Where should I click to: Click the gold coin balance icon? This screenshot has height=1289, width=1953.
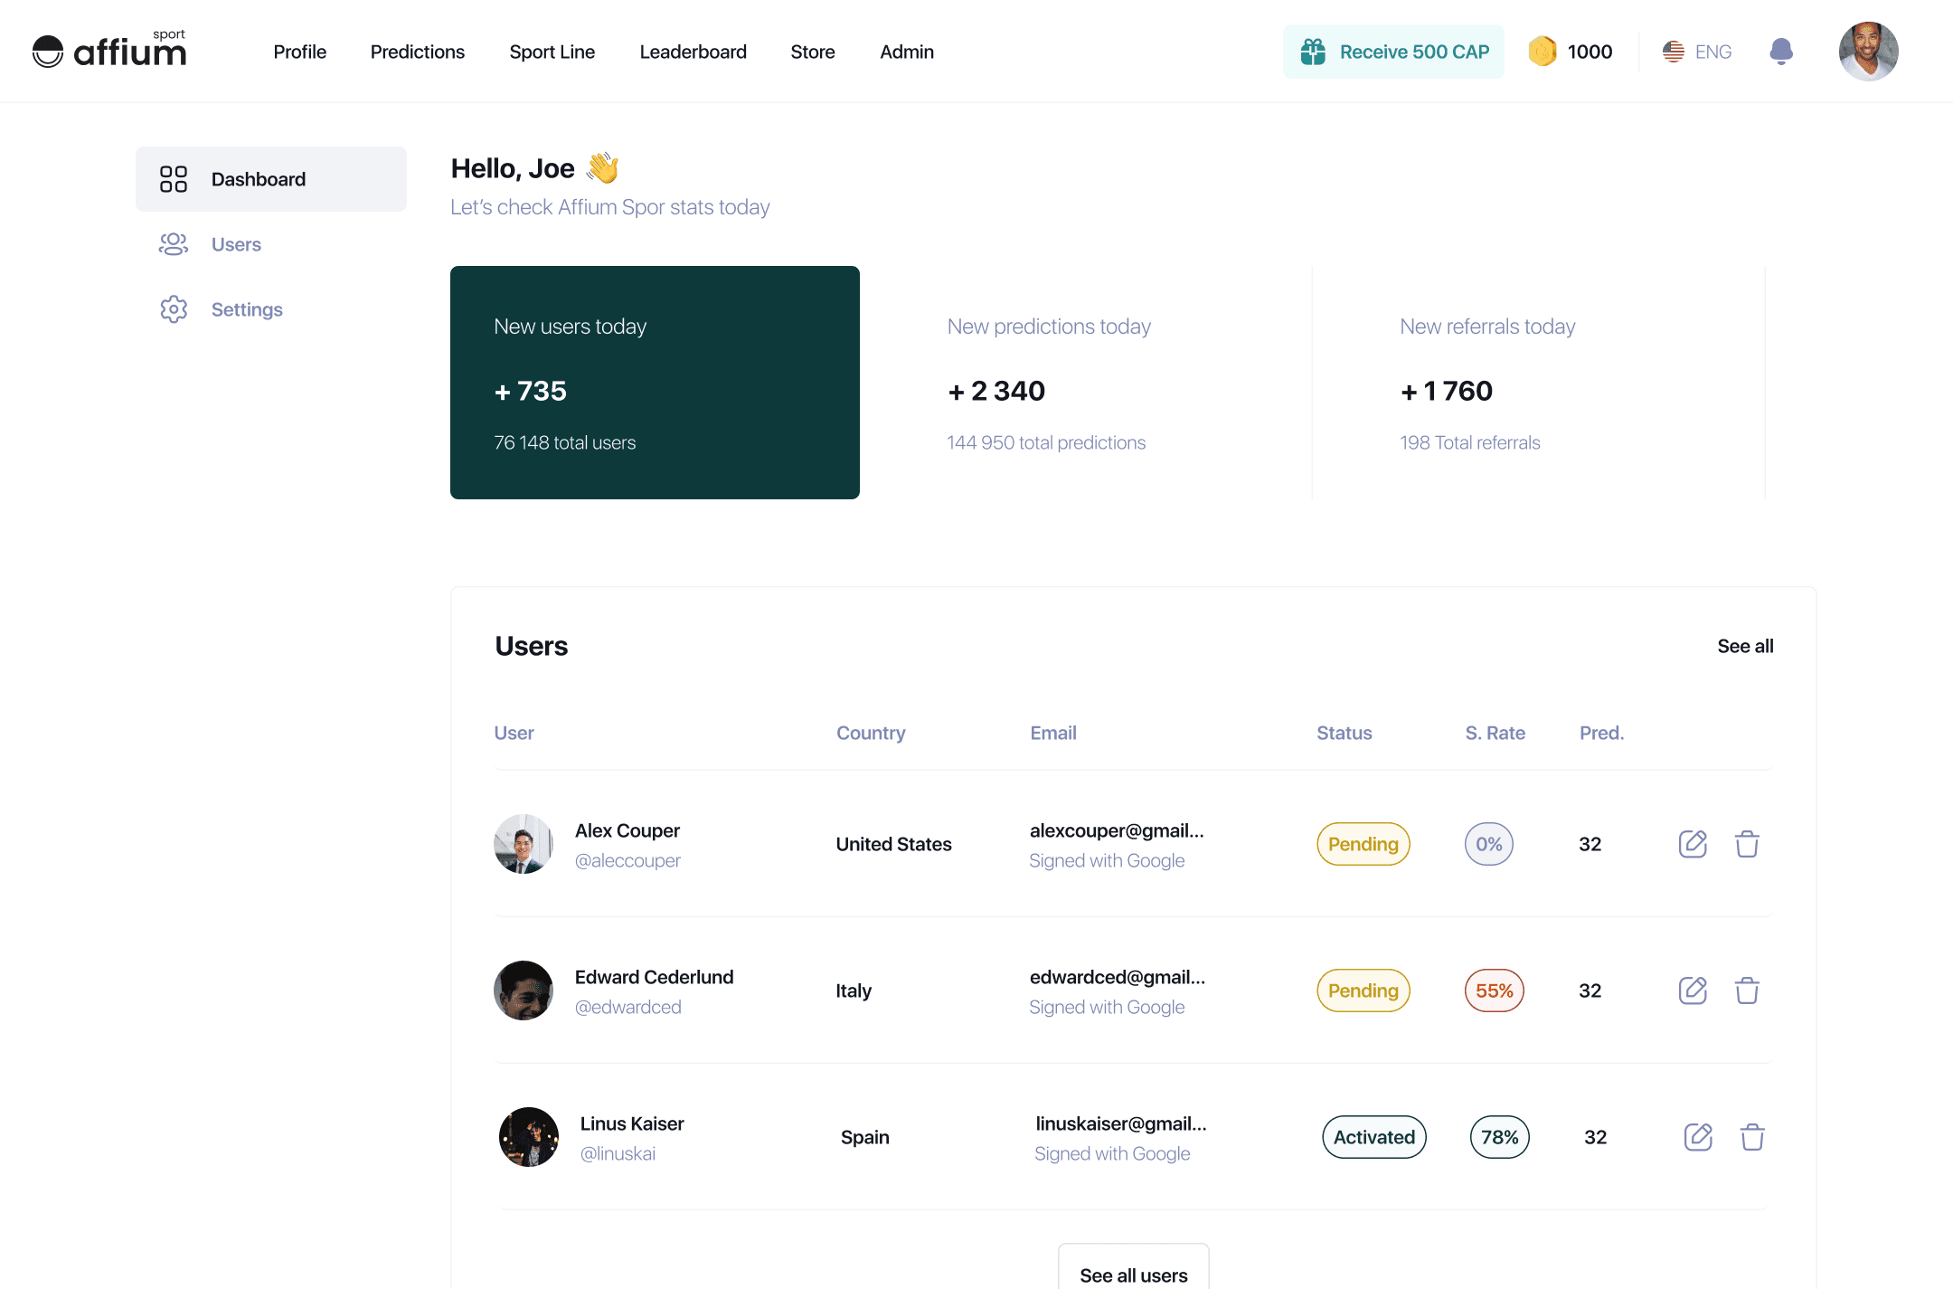pyautogui.click(x=1543, y=52)
